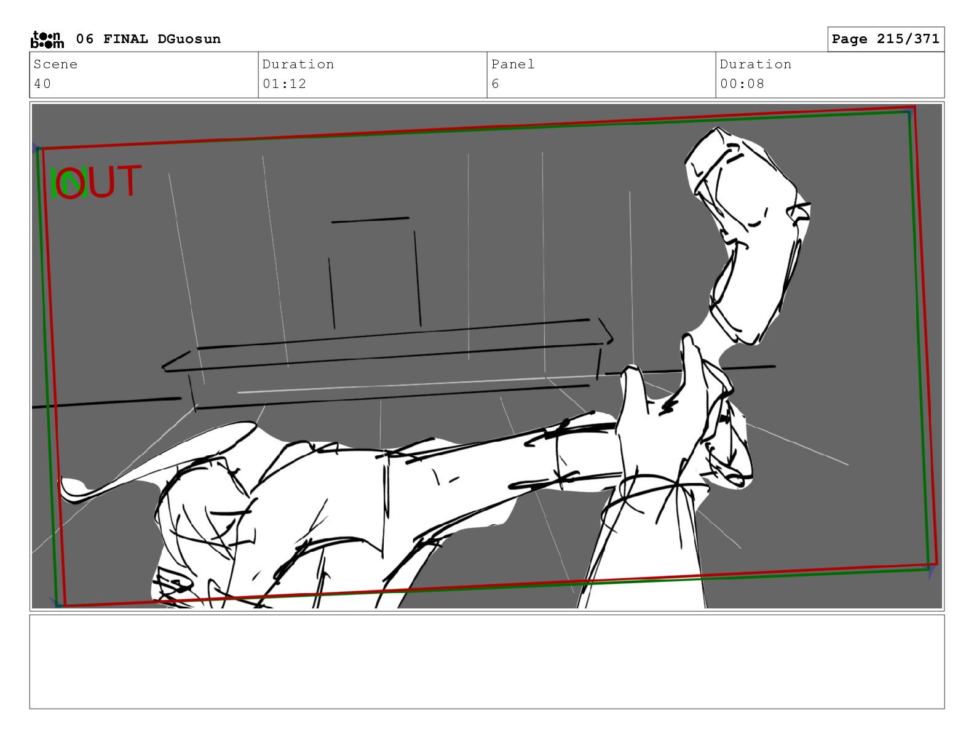
Task: Select the project title '06 FINAL DGuosun'
Action: [148, 39]
